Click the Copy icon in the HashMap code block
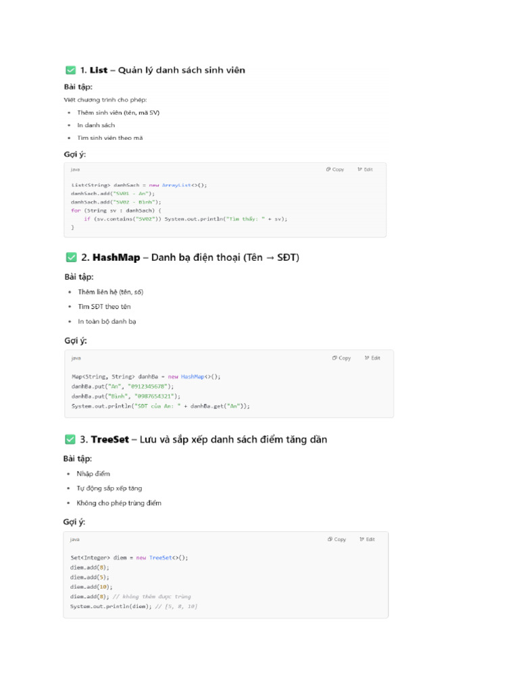 click(x=335, y=358)
